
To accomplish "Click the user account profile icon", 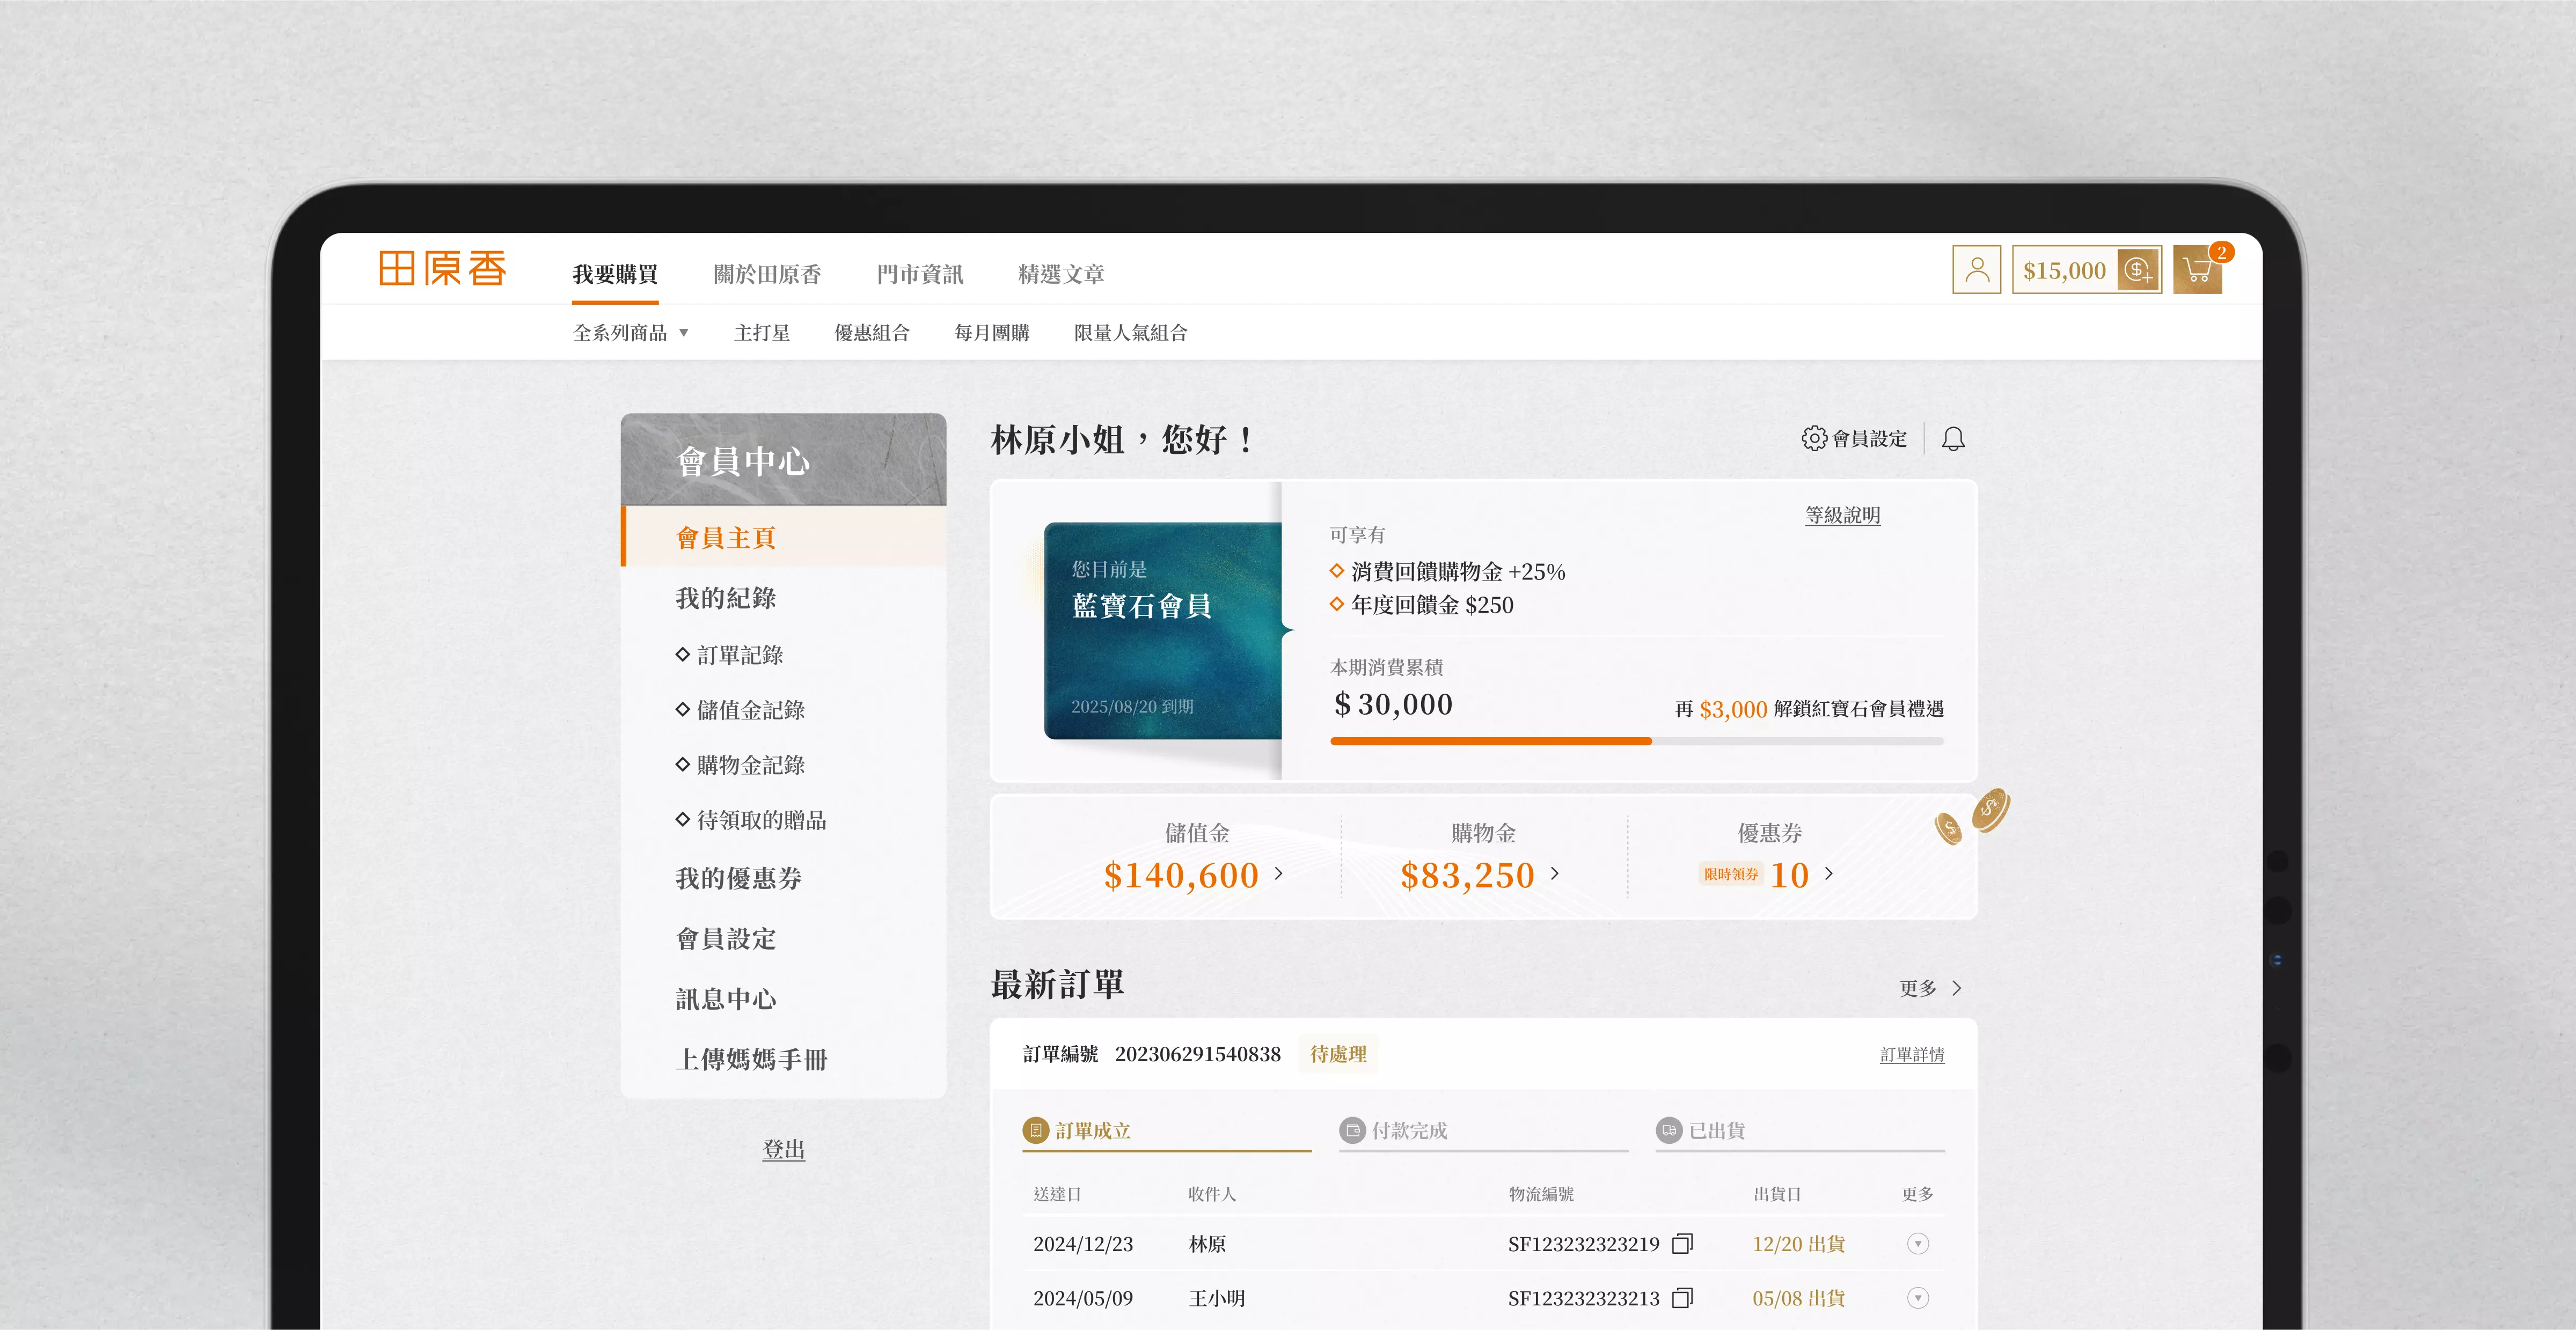I will click(1976, 270).
